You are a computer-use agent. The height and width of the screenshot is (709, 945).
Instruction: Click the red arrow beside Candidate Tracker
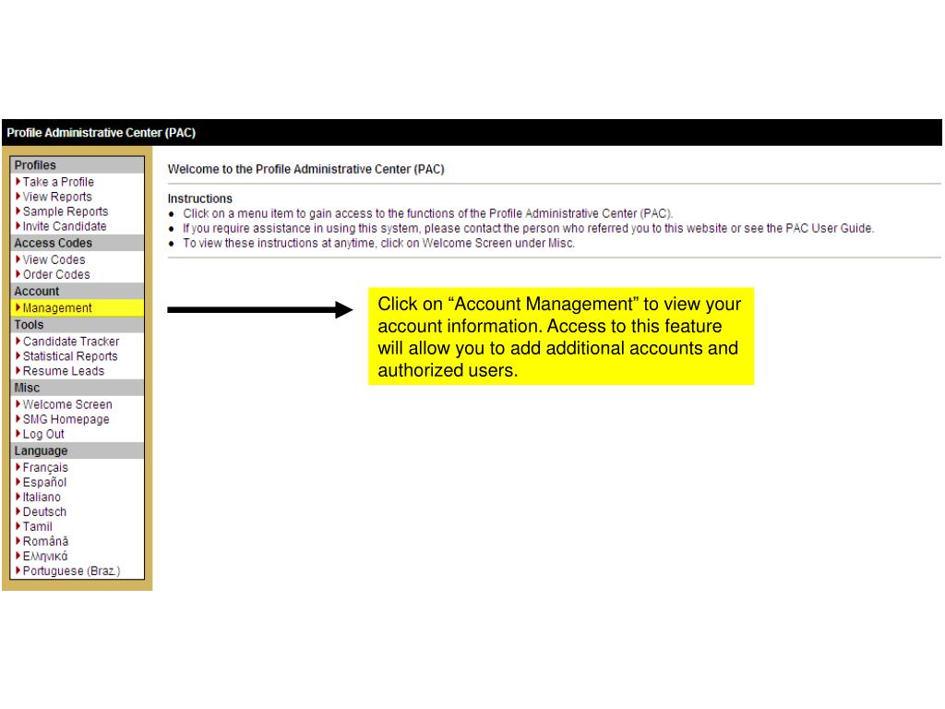coord(18,341)
